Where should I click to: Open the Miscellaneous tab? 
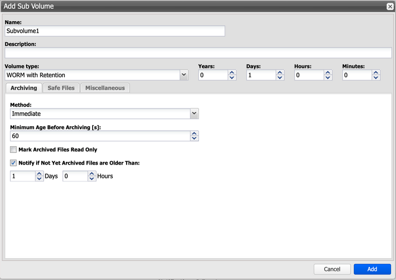coord(105,88)
